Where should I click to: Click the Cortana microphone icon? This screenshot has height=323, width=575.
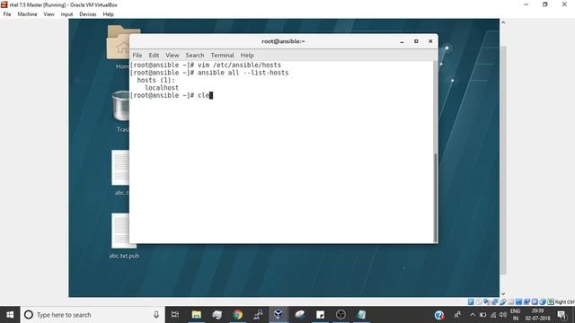156,315
